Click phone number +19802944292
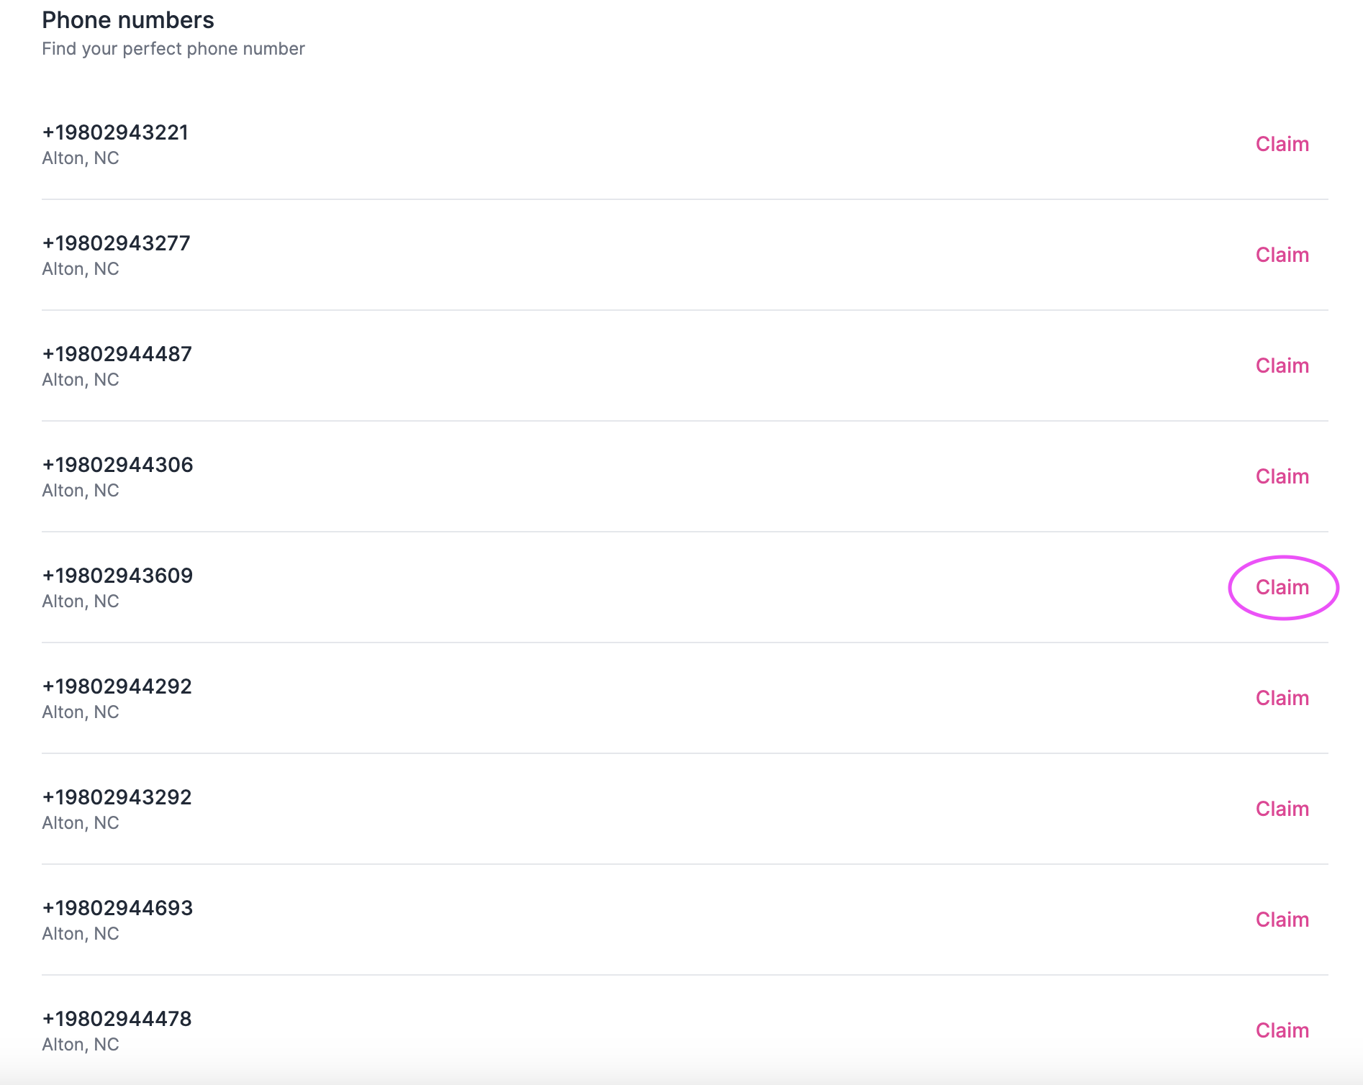Image resolution: width=1363 pixels, height=1085 pixels. click(117, 686)
